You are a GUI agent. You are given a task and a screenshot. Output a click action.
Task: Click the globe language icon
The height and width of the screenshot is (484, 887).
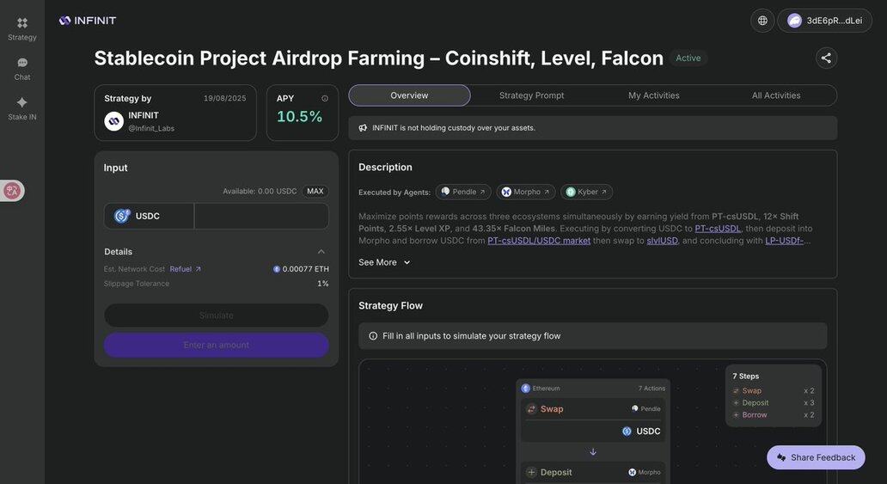coord(762,21)
